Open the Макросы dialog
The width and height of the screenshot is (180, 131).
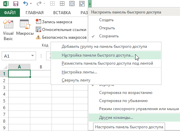pos(25,28)
